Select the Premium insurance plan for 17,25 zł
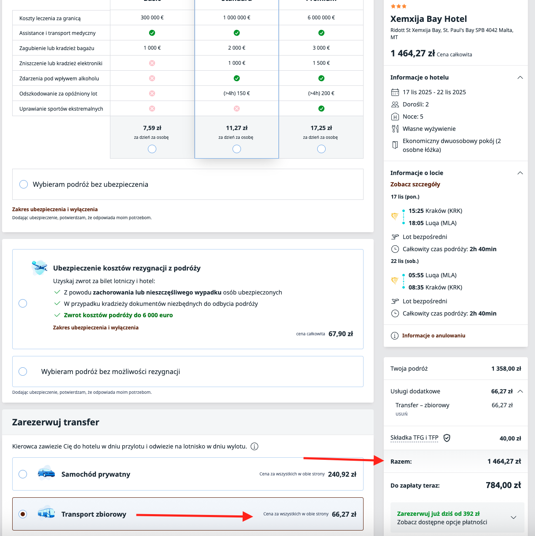This screenshot has height=536, width=535. (321, 149)
